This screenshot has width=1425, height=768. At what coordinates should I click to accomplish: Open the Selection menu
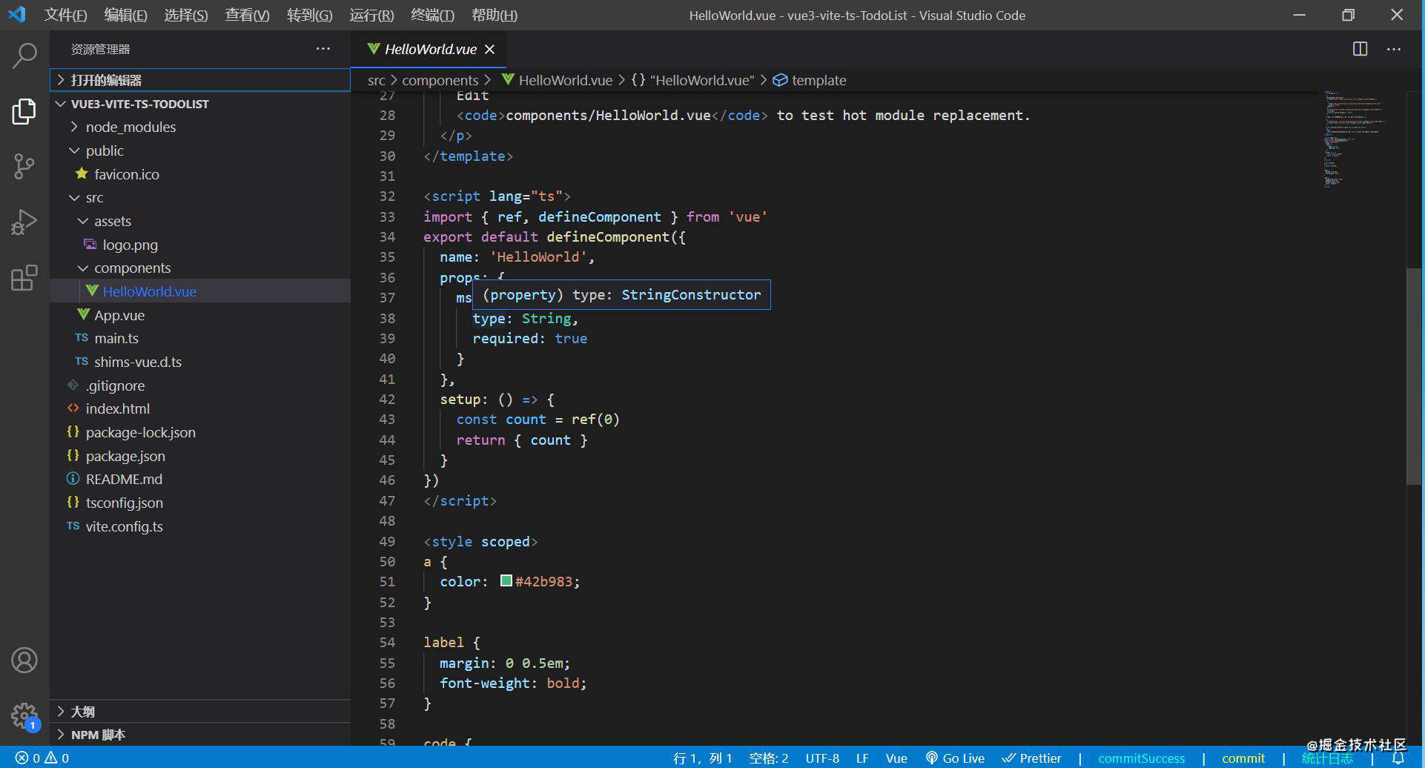[186, 15]
